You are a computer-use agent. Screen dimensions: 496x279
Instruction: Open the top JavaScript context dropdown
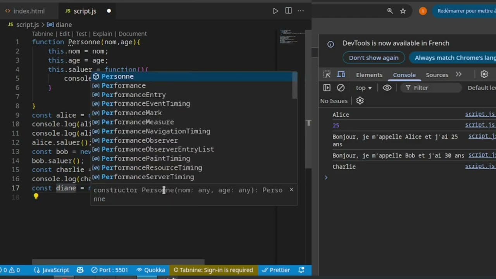364,88
